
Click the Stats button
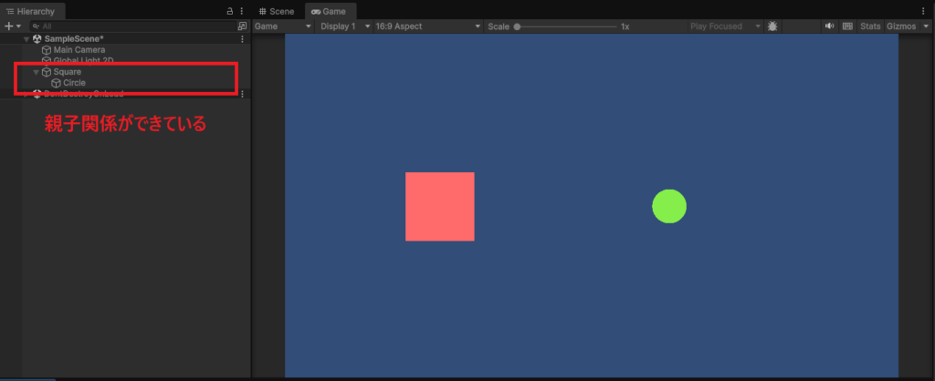pyautogui.click(x=870, y=26)
